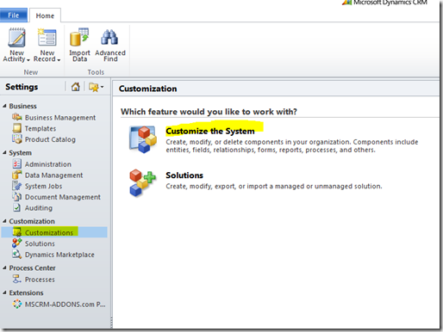The width and height of the screenshot is (443, 332).
Task: Collapse the Process Center section triangle
Action: tap(4, 267)
